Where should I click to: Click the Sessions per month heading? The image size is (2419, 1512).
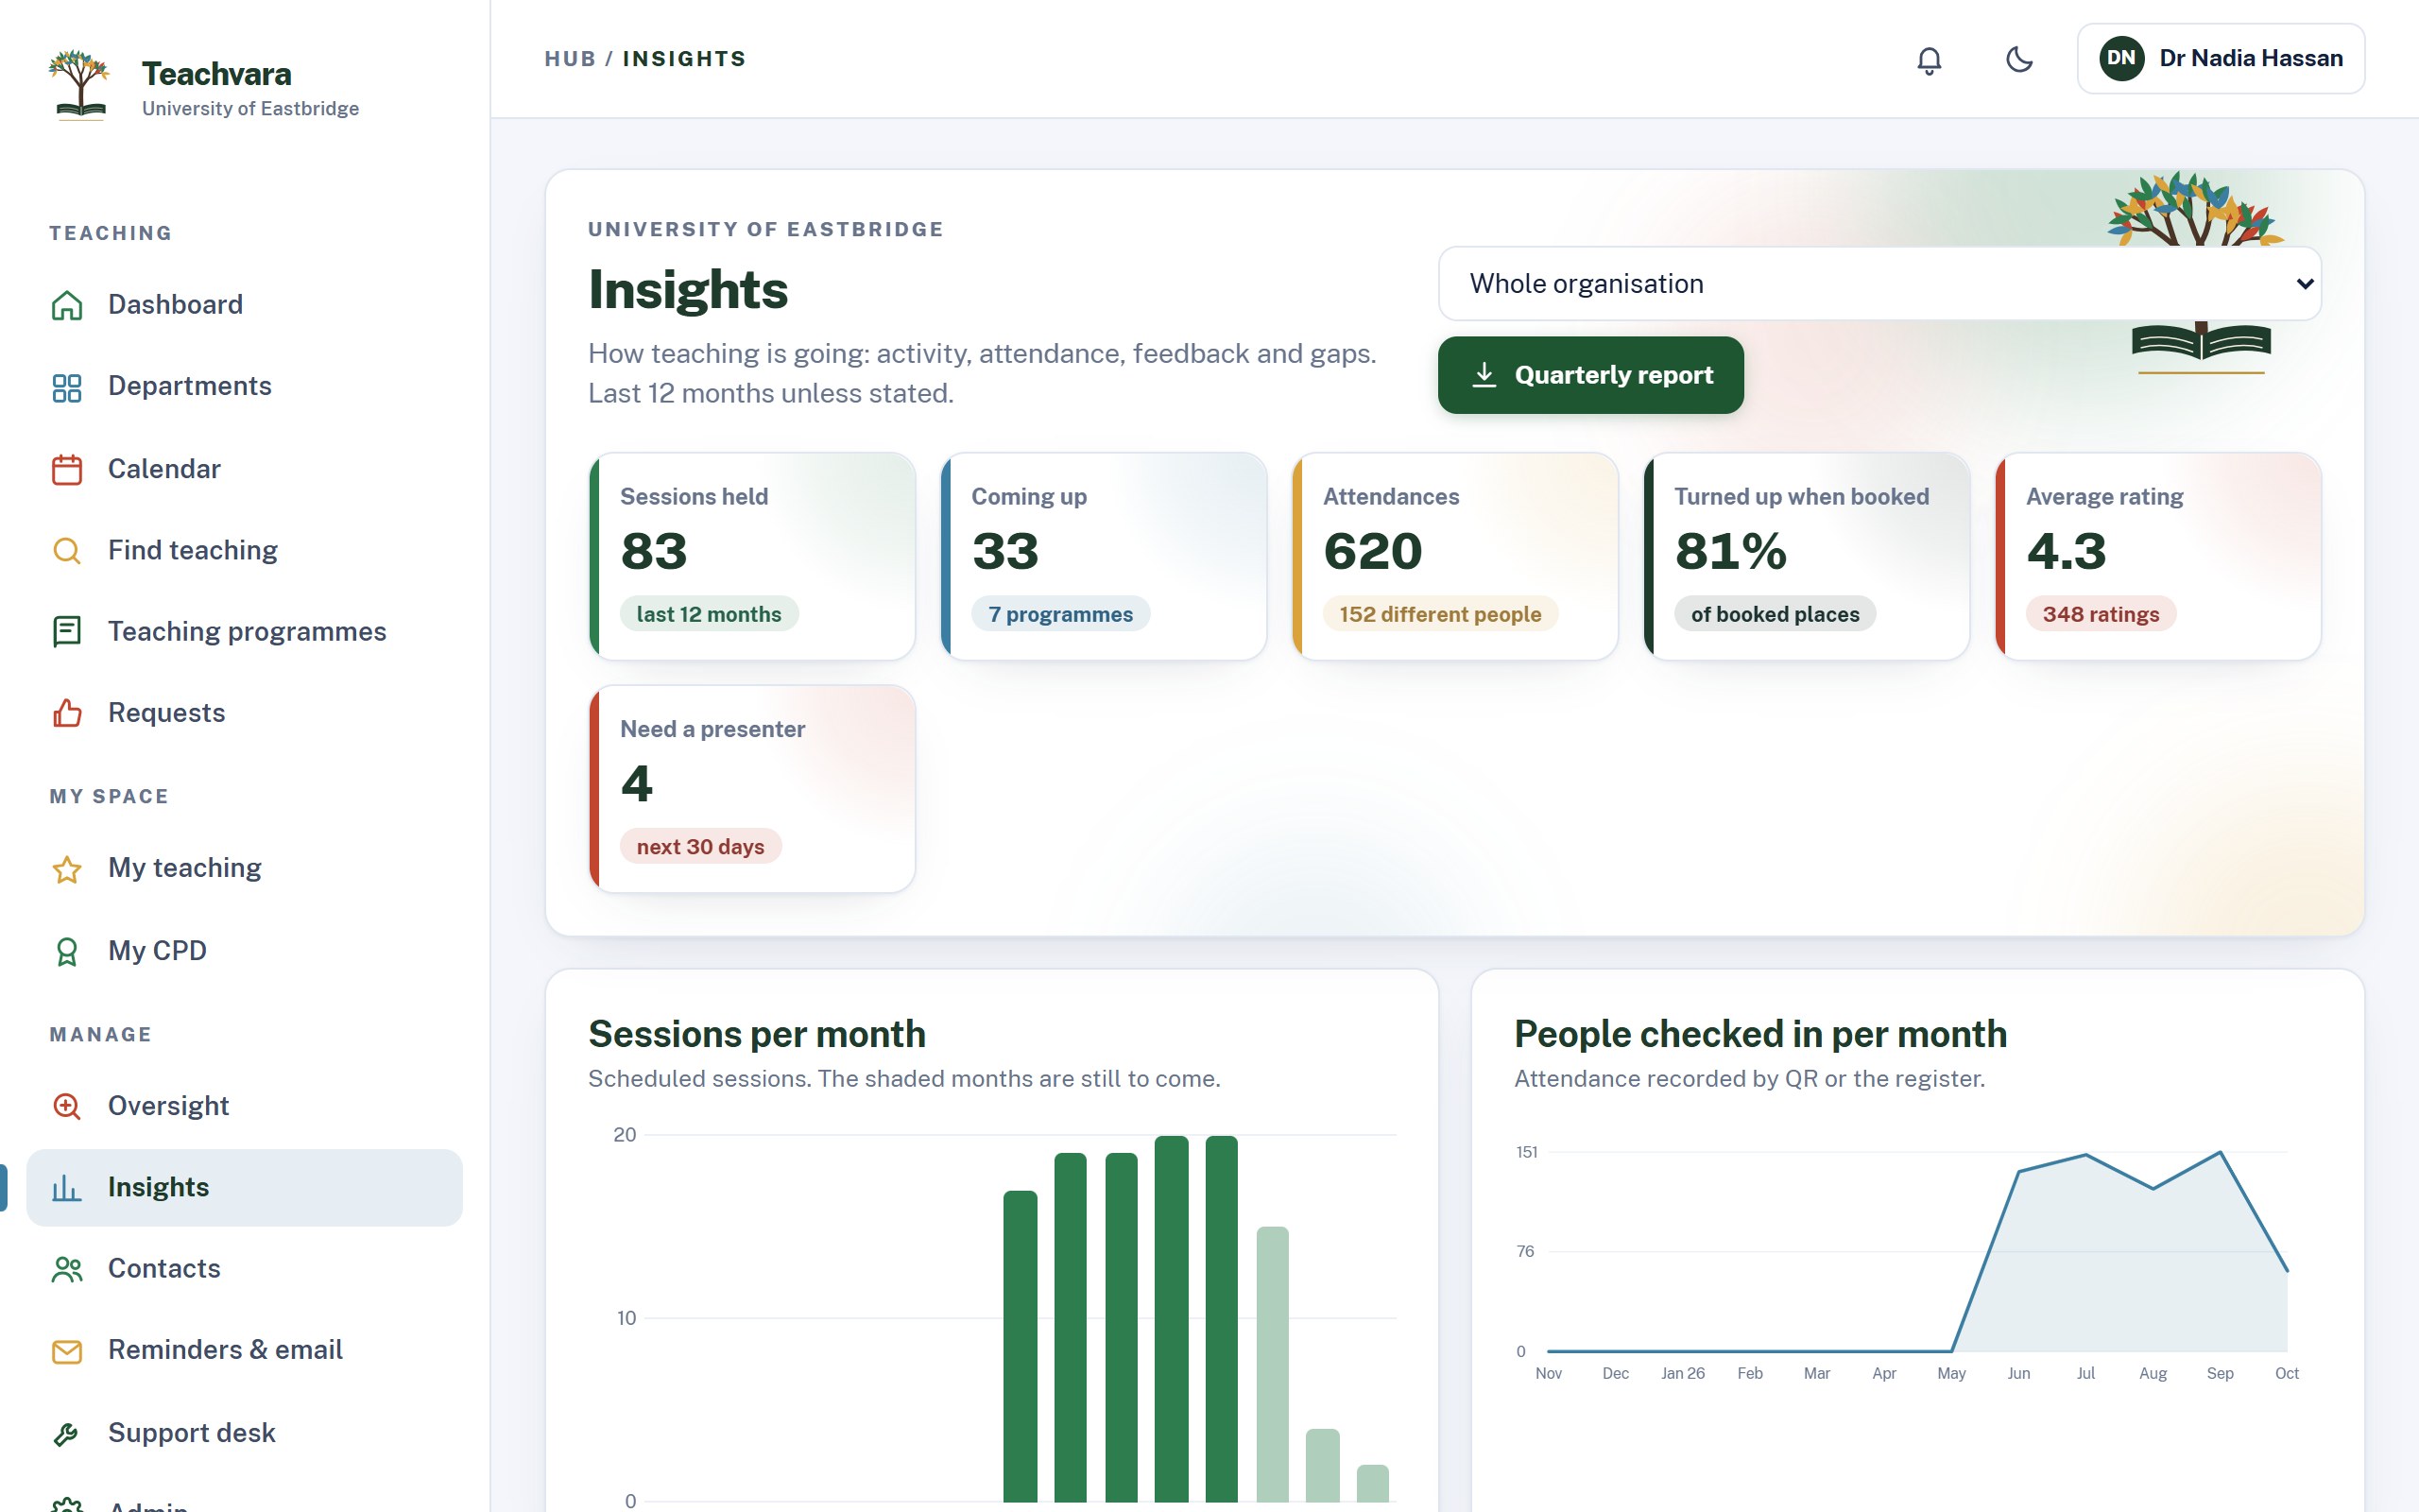tap(757, 1034)
